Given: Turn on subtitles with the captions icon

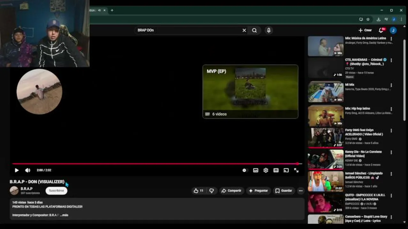Looking at the screenshot, I should tap(256, 170).
